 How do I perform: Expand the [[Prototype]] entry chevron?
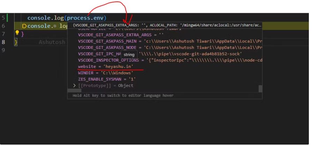[74, 86]
